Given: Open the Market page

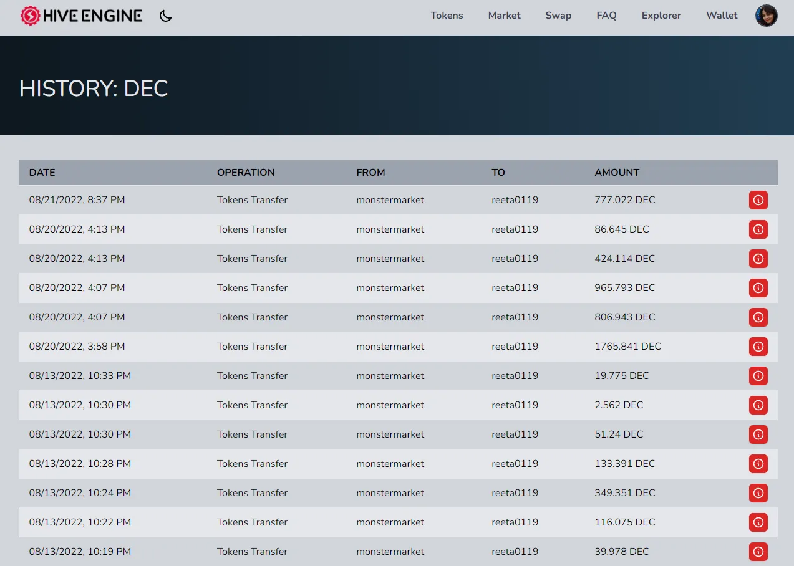Looking at the screenshot, I should (x=504, y=16).
